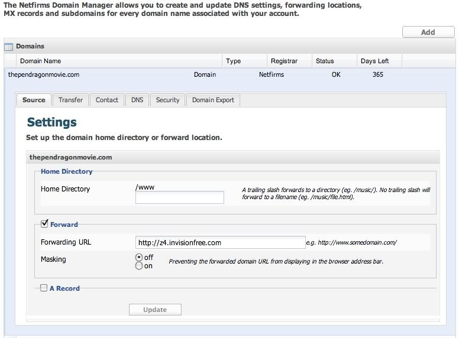The height and width of the screenshot is (338, 459).
Task: Click the Add button
Action: point(428,32)
